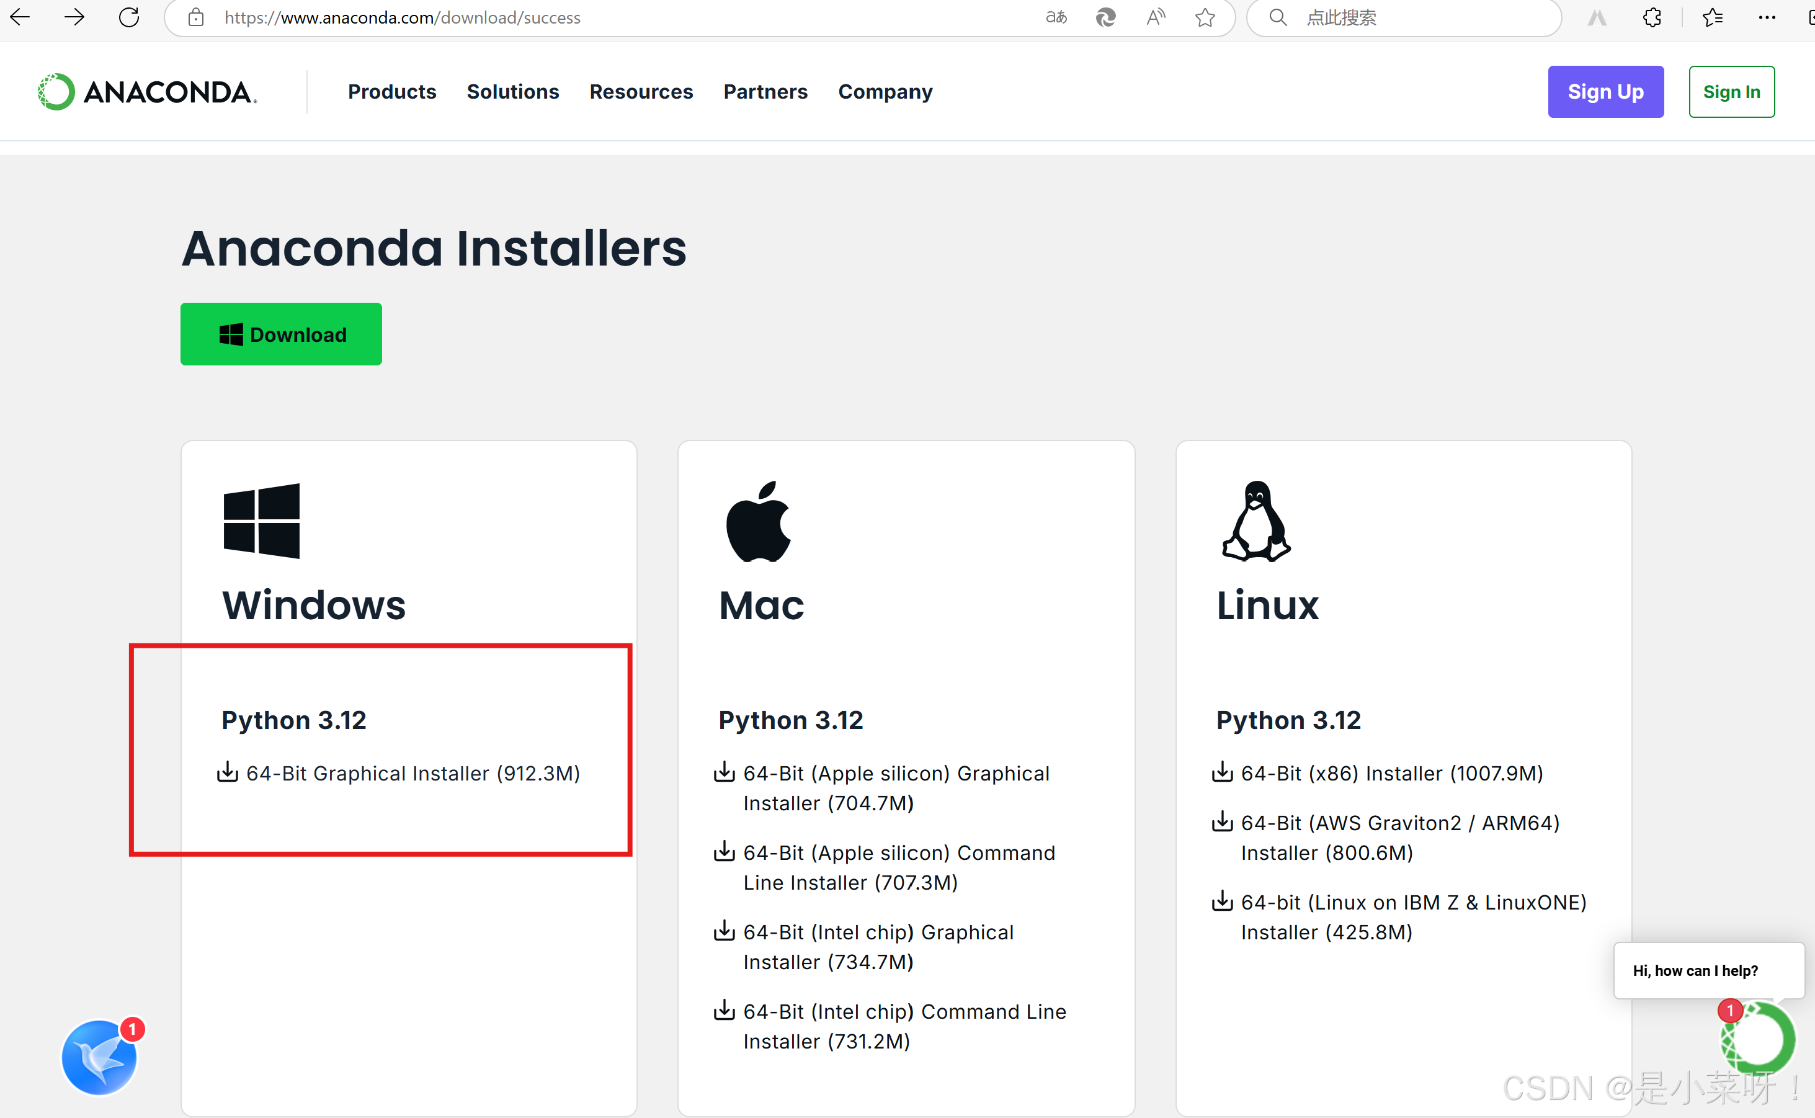Go back using the browser back arrow
Screen dimensions: 1815x1118
20,17
